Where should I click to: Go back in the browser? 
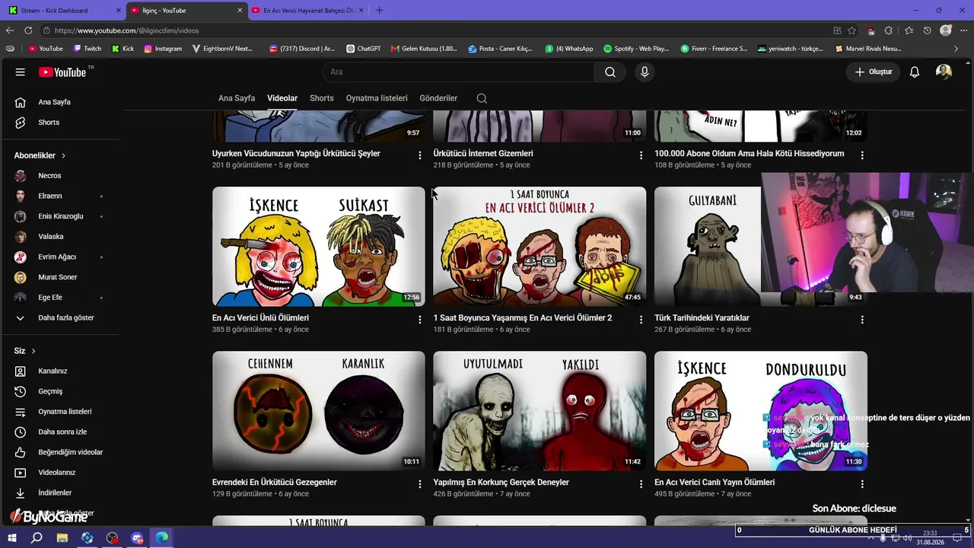[10, 30]
